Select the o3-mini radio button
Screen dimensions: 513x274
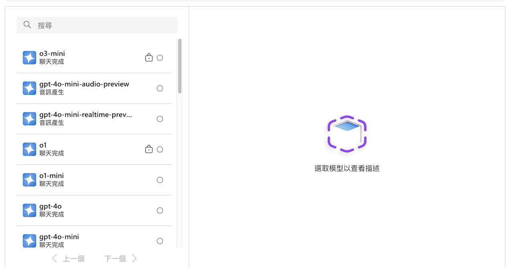click(x=160, y=58)
